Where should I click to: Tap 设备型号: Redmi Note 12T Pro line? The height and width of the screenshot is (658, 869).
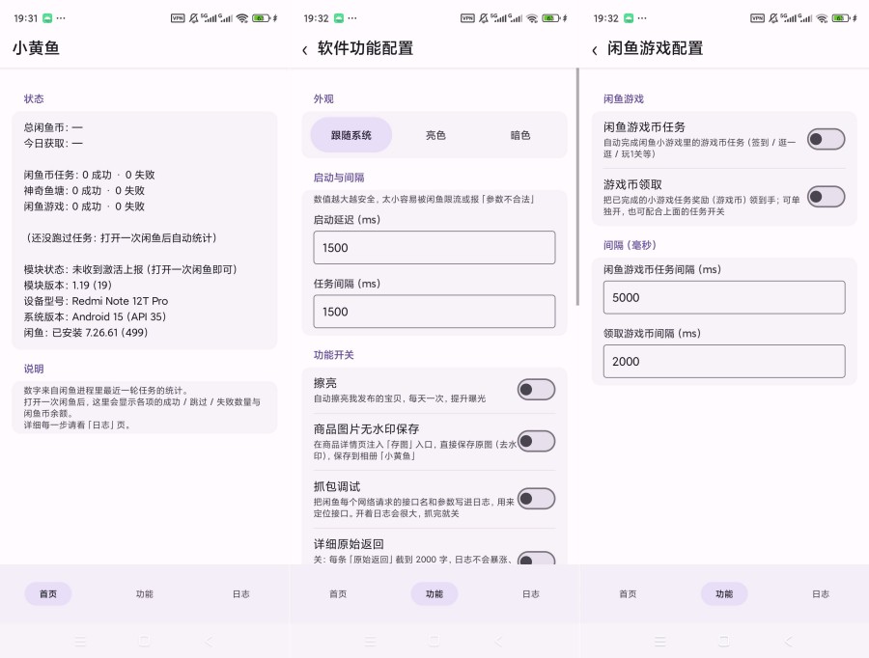[x=96, y=301]
